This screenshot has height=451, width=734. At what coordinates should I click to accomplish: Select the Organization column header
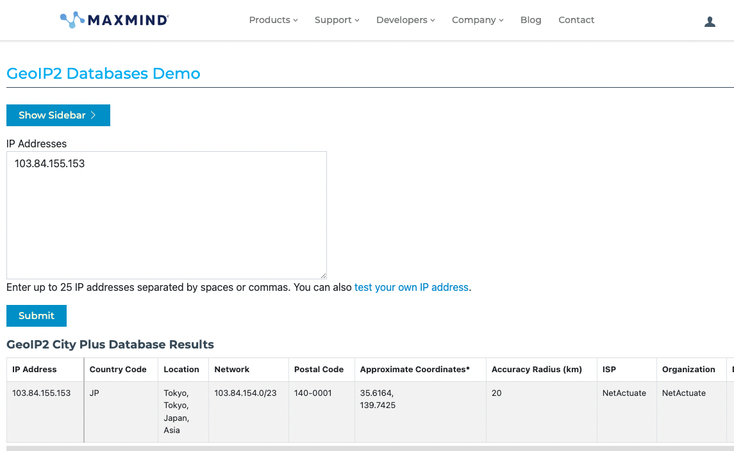coord(692,370)
